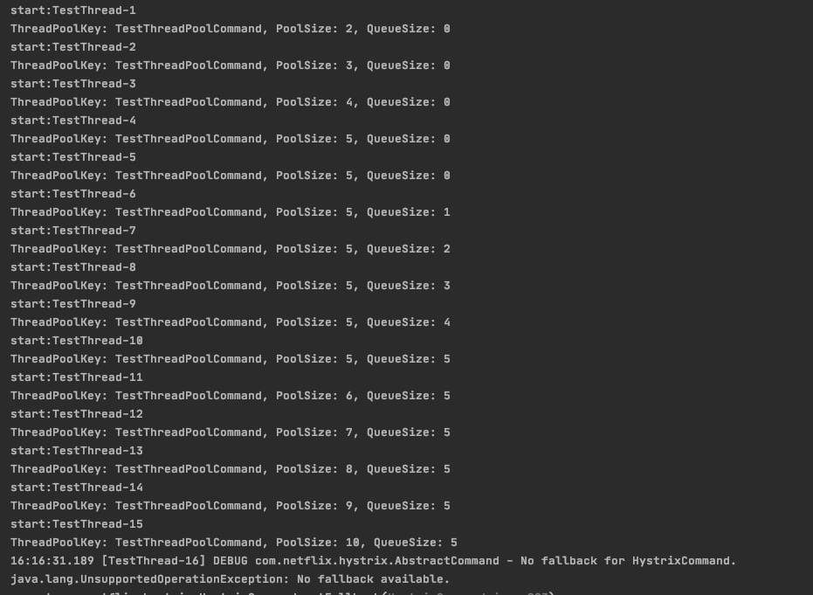Click the start:TestThread-11 log line
The height and width of the screenshot is (595, 813).
pos(77,377)
